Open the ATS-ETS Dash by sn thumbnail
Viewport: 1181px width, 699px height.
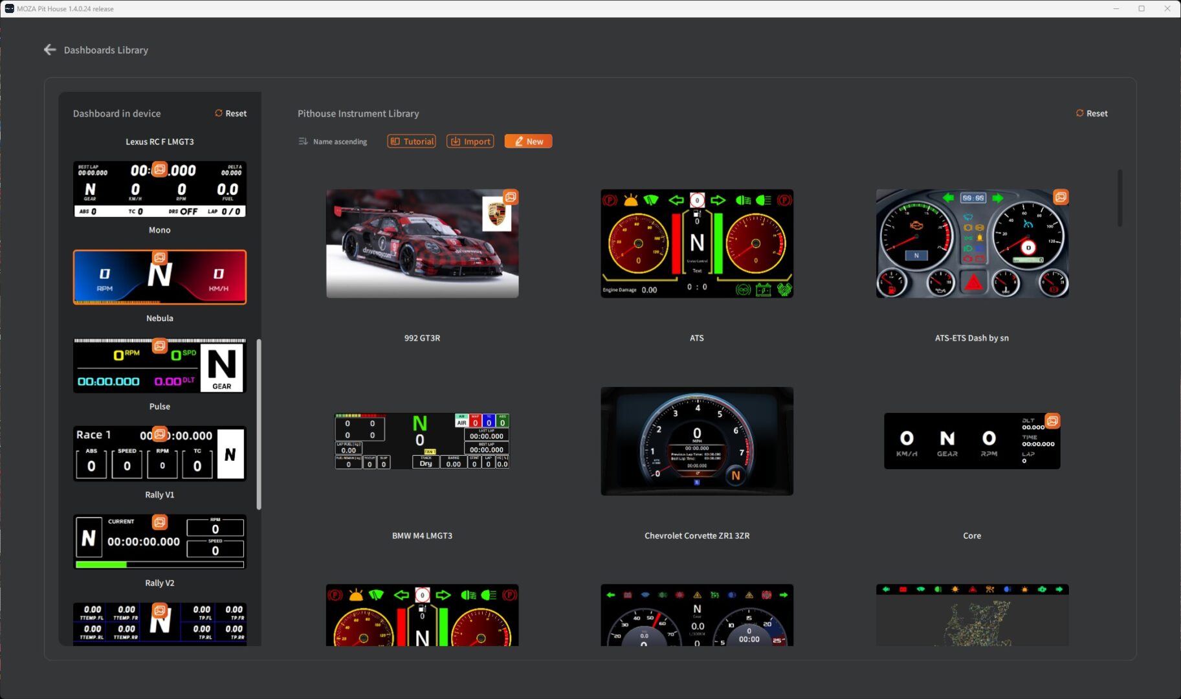point(972,243)
